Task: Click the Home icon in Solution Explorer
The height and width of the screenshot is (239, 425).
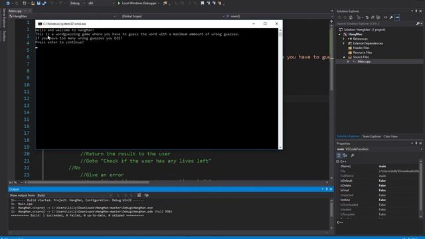Action: 351,17
